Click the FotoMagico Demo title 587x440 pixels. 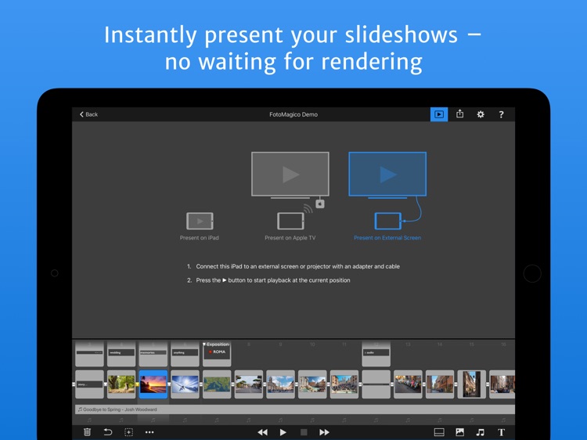(293, 114)
